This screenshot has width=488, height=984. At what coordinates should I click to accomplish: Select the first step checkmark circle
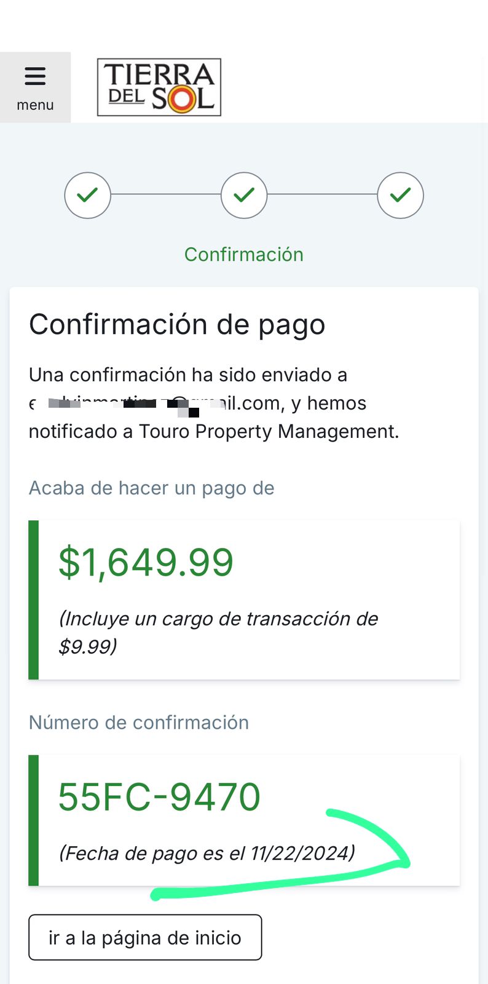[x=88, y=196]
